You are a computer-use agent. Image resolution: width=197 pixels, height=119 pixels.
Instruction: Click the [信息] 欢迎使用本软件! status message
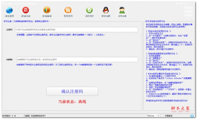click(35, 116)
